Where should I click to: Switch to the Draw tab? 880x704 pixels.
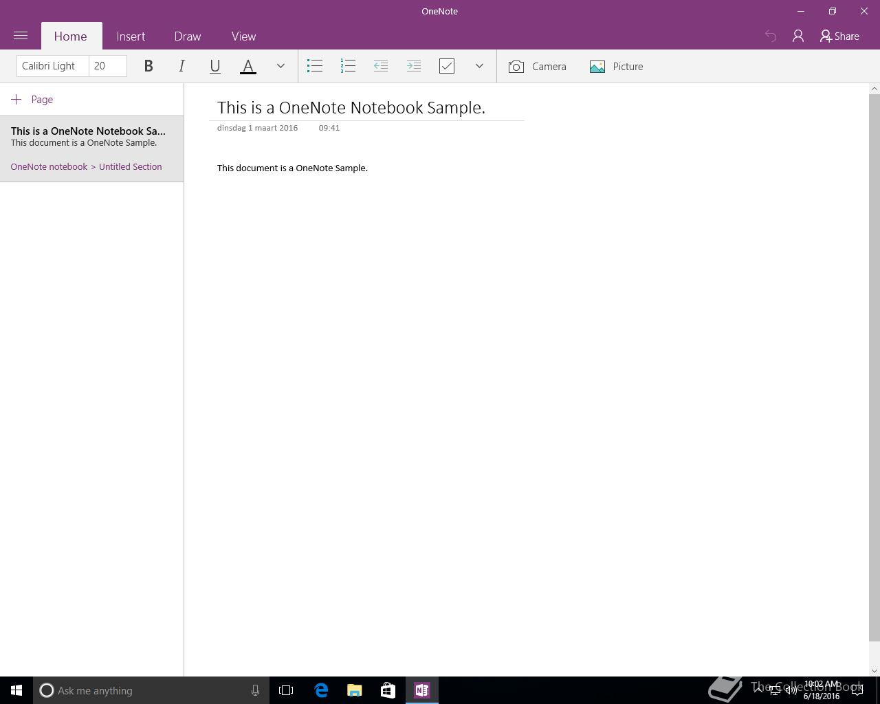click(x=188, y=36)
